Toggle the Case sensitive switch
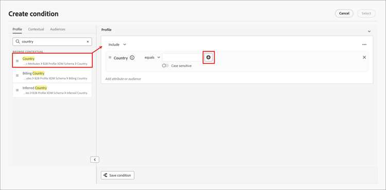Screen dimensions: 386x190 coord(165,66)
